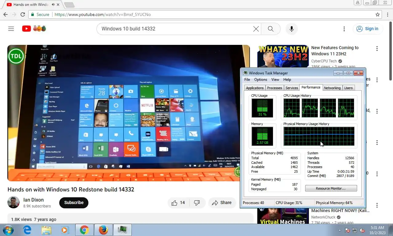Like the video with thumbs up
This screenshot has height=236, width=393.
click(178, 203)
